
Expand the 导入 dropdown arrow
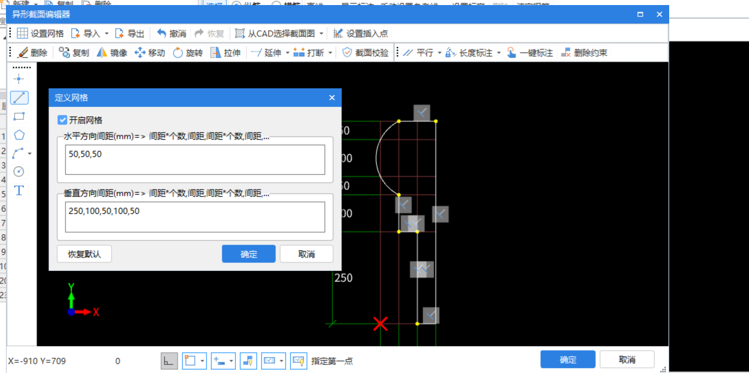click(x=106, y=33)
